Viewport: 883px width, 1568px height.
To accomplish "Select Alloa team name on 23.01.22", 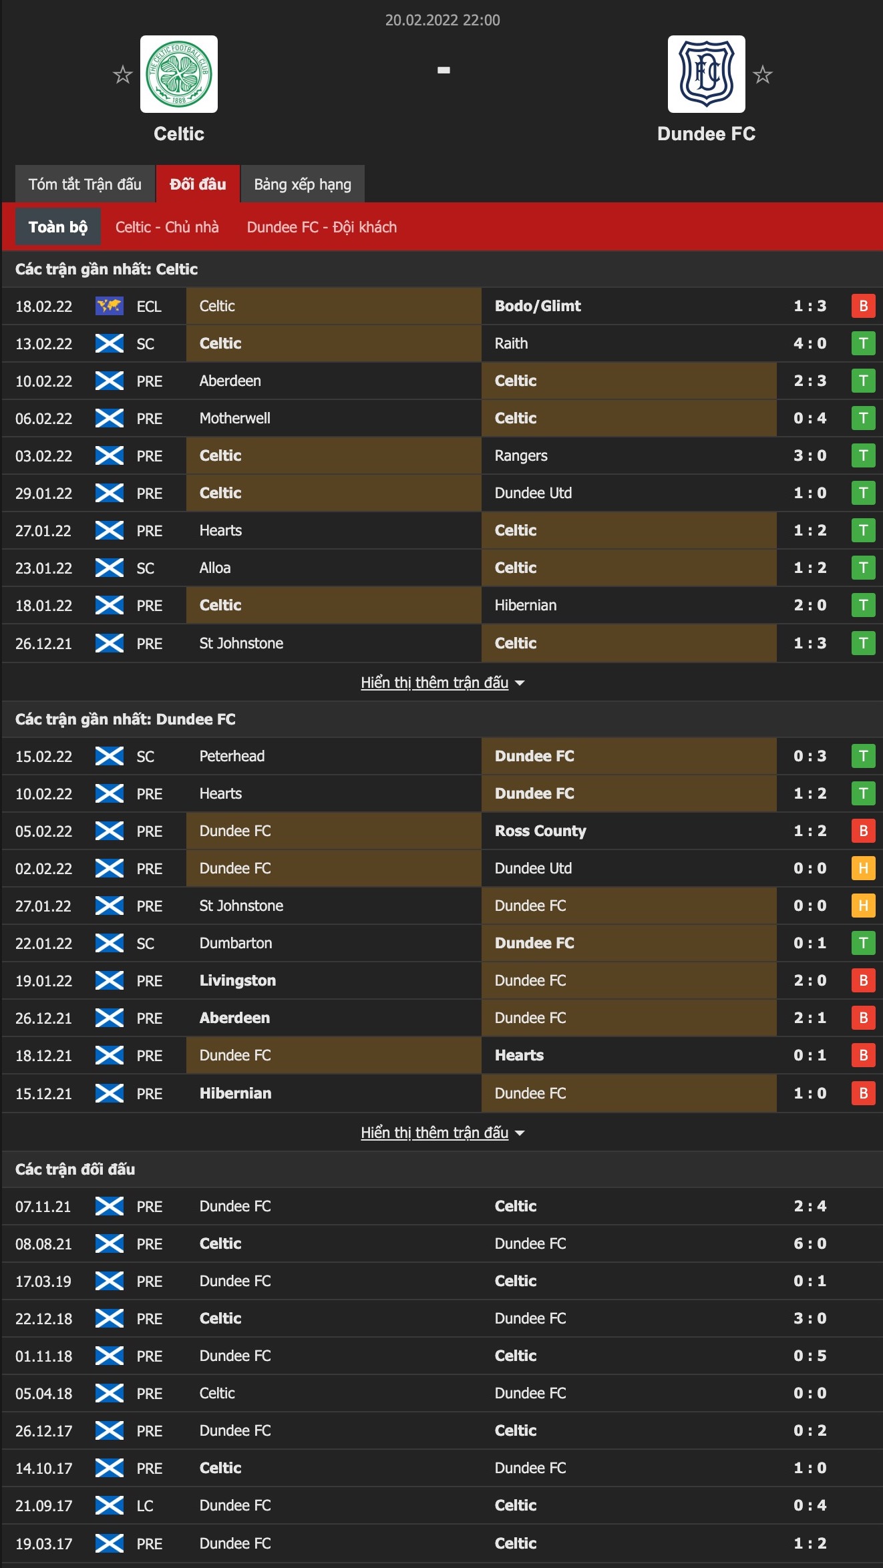I will [215, 568].
